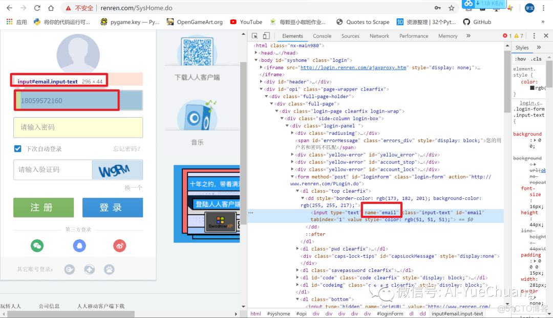This screenshot has height=318, width=553.
Task: Expand the padding shorthand property triangle
Action: (x=534, y=261)
